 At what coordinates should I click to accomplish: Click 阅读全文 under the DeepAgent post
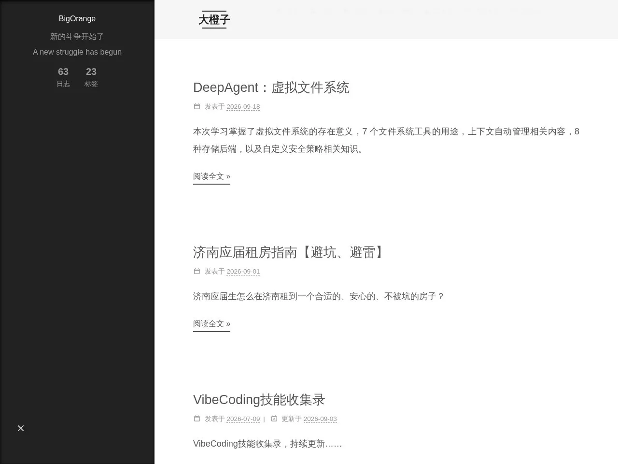[211, 176]
